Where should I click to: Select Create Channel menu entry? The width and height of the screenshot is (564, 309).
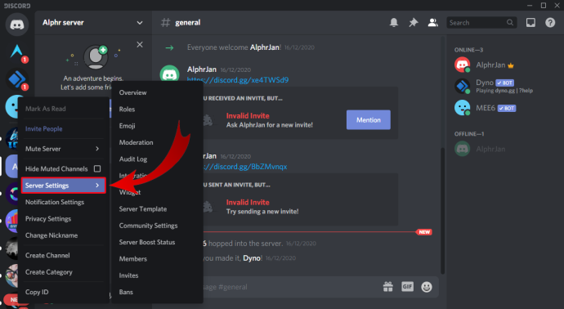pyautogui.click(x=64, y=255)
